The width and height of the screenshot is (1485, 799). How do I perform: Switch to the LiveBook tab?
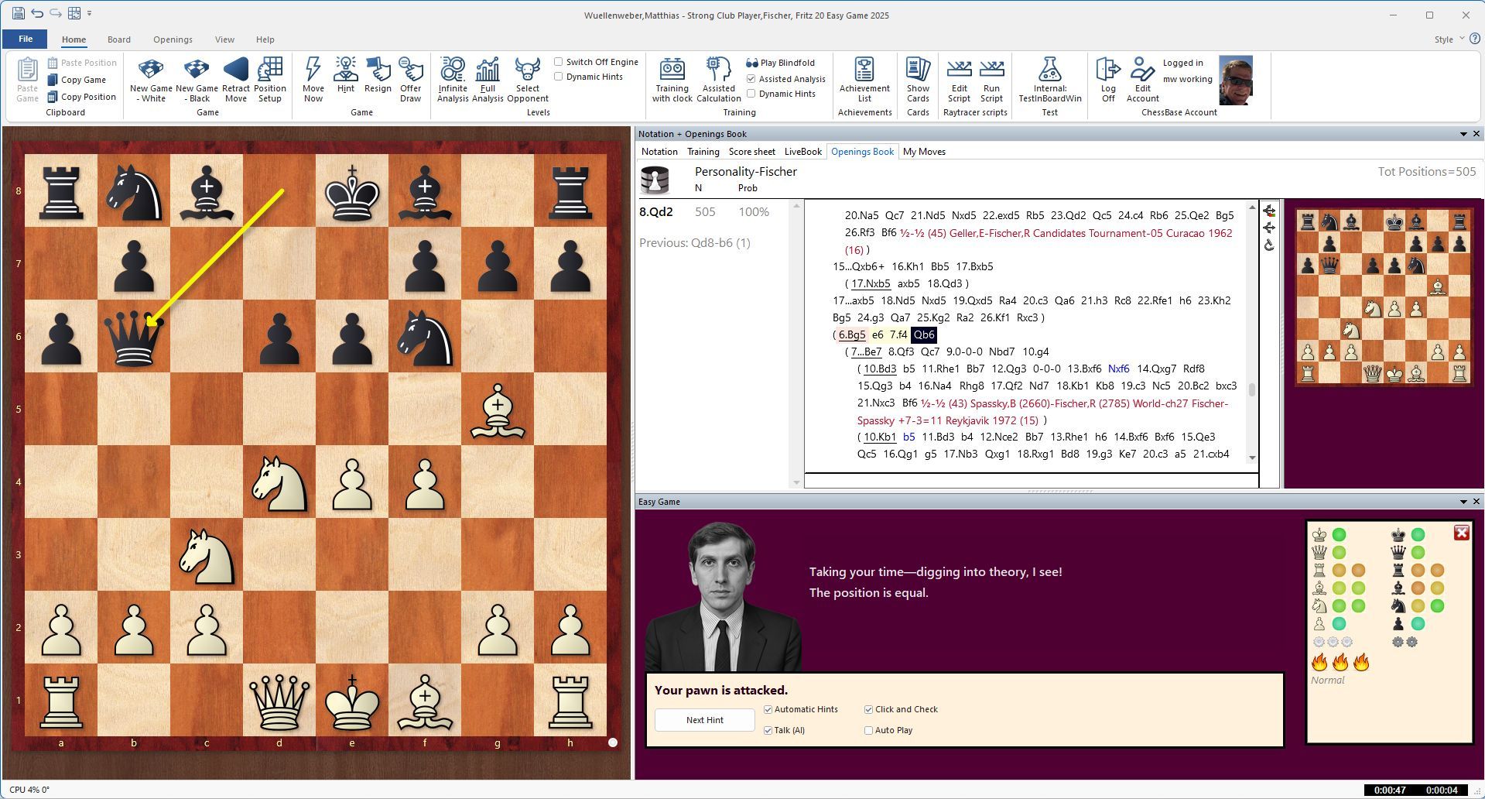[x=802, y=152]
